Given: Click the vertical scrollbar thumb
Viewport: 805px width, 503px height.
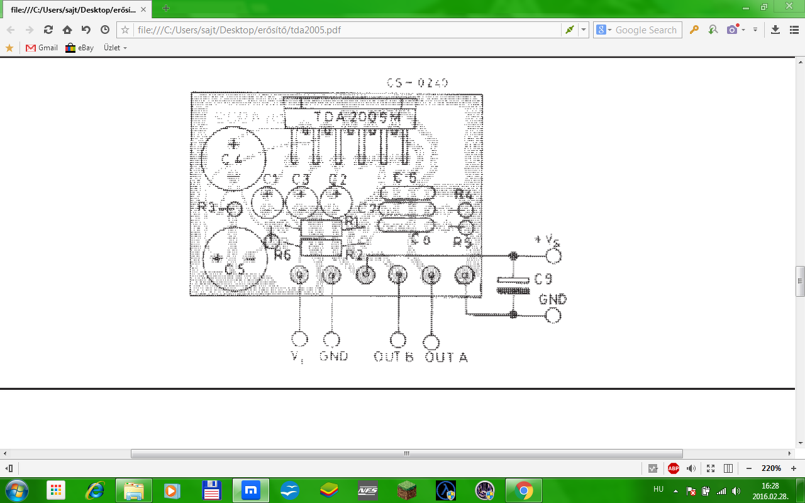Looking at the screenshot, I should click(801, 281).
